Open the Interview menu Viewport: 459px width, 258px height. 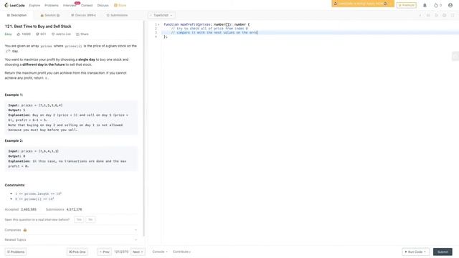pyautogui.click(x=70, y=5)
